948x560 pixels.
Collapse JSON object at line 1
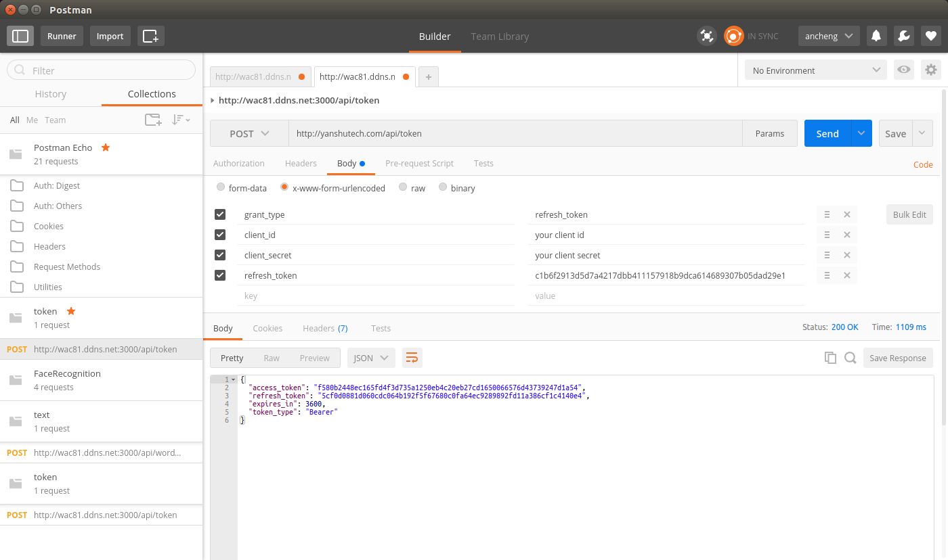[x=234, y=379]
